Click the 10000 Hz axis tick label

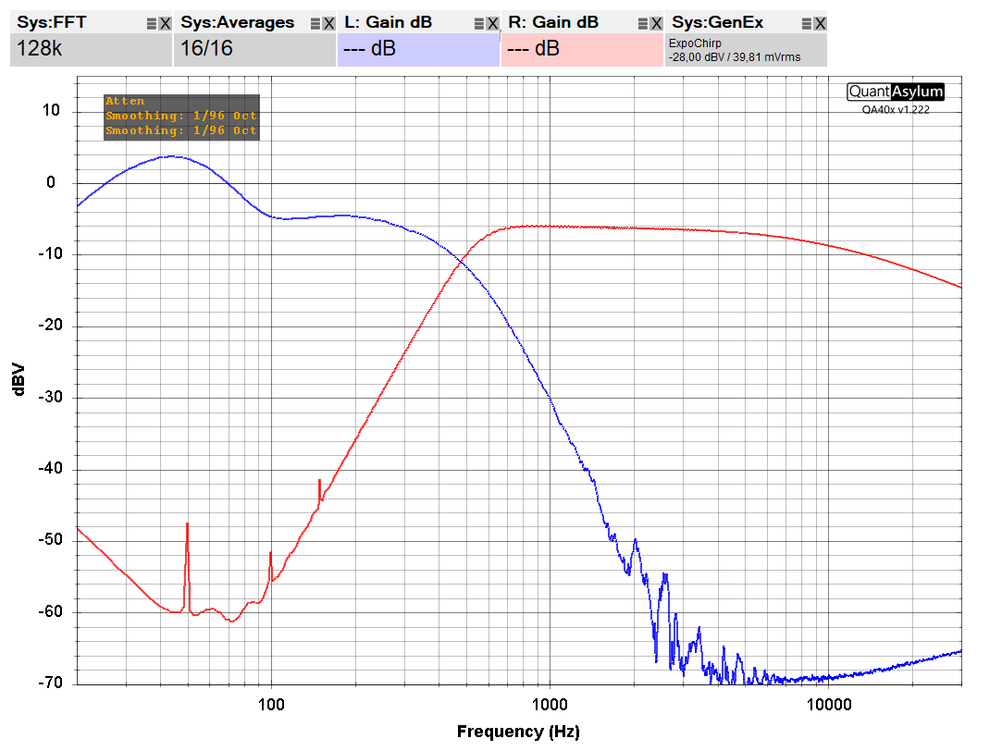tap(829, 705)
